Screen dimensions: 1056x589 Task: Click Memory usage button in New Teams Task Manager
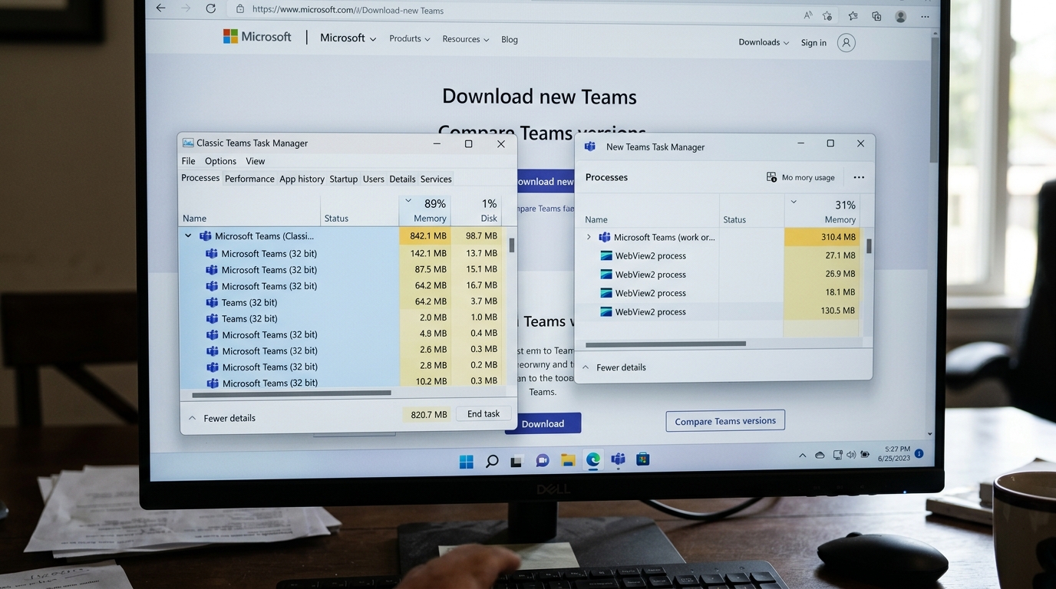[800, 177]
